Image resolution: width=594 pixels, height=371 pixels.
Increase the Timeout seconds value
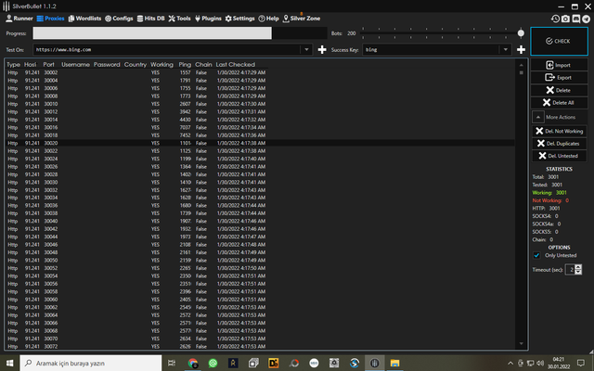pos(578,267)
